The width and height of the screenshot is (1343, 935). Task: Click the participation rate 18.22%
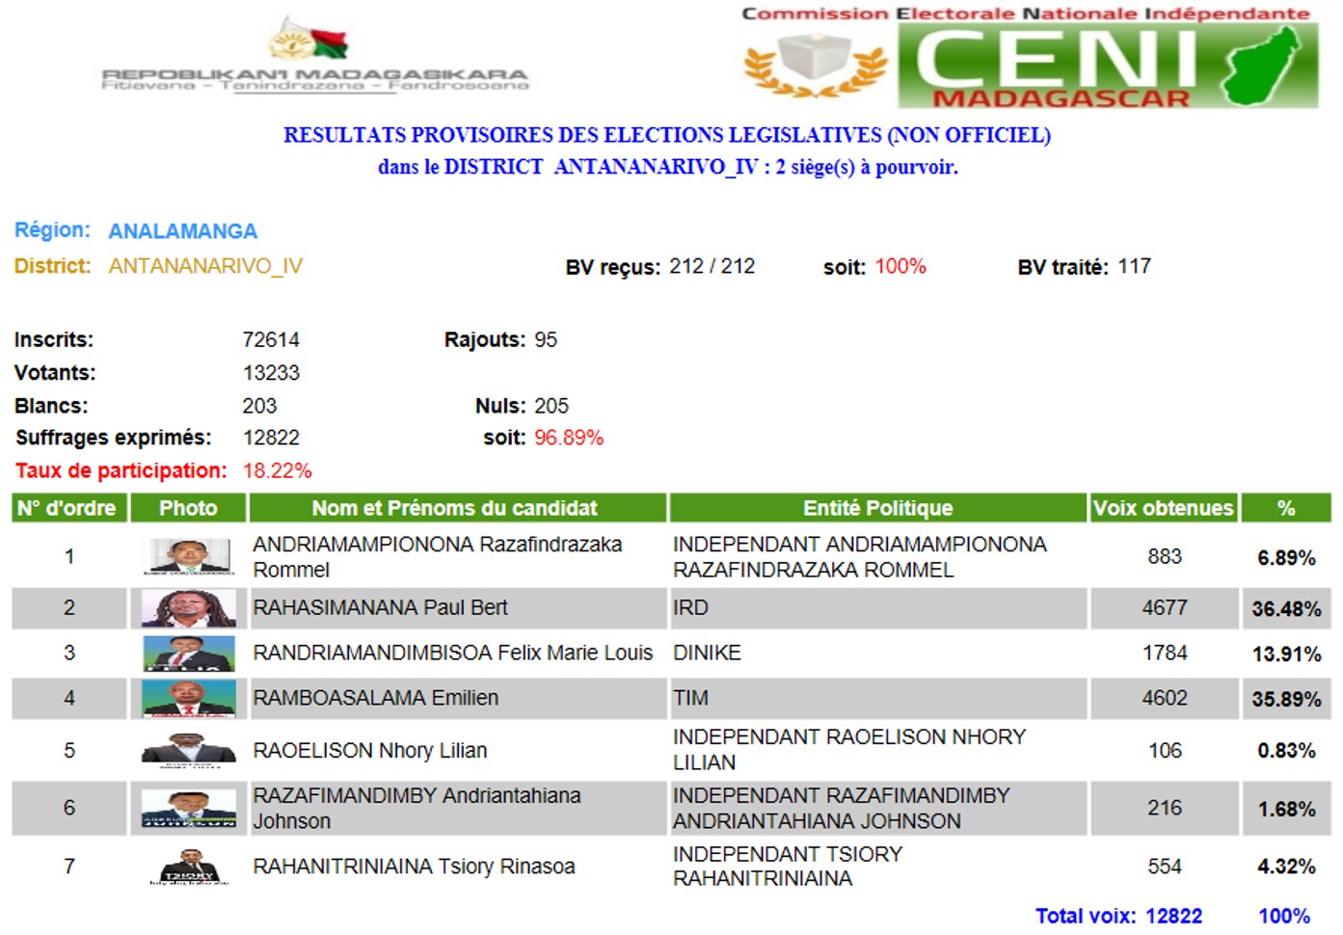point(278,470)
